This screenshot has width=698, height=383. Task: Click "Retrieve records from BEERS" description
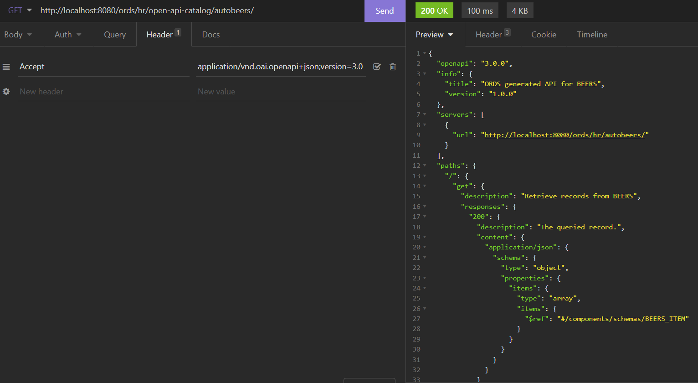[579, 196]
